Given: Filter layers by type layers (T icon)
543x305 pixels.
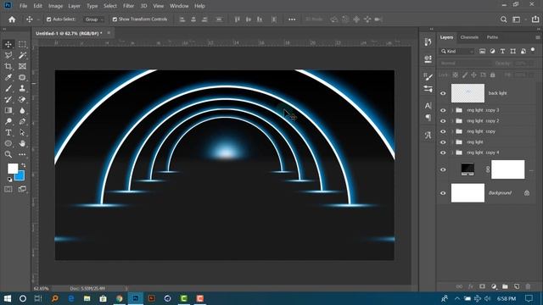Looking at the screenshot, I should [502, 51].
